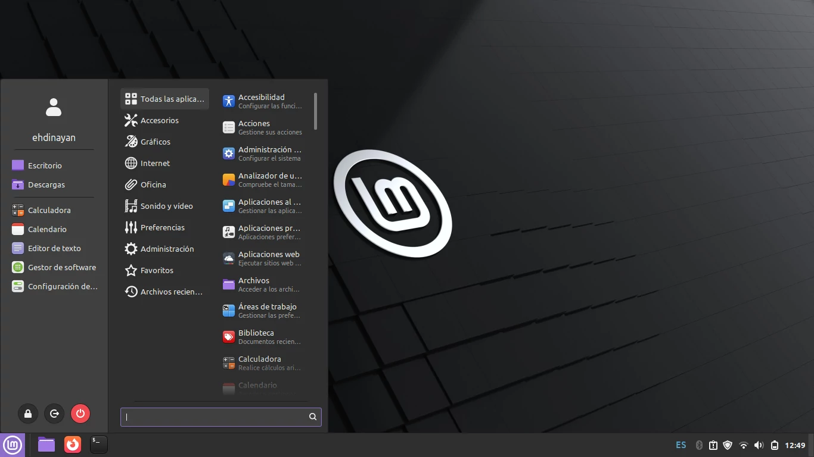This screenshot has height=457, width=814.
Task: Switch to the Accesorios category
Action: (158, 120)
